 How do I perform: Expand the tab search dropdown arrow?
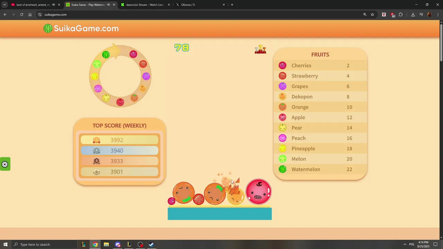click(4, 5)
